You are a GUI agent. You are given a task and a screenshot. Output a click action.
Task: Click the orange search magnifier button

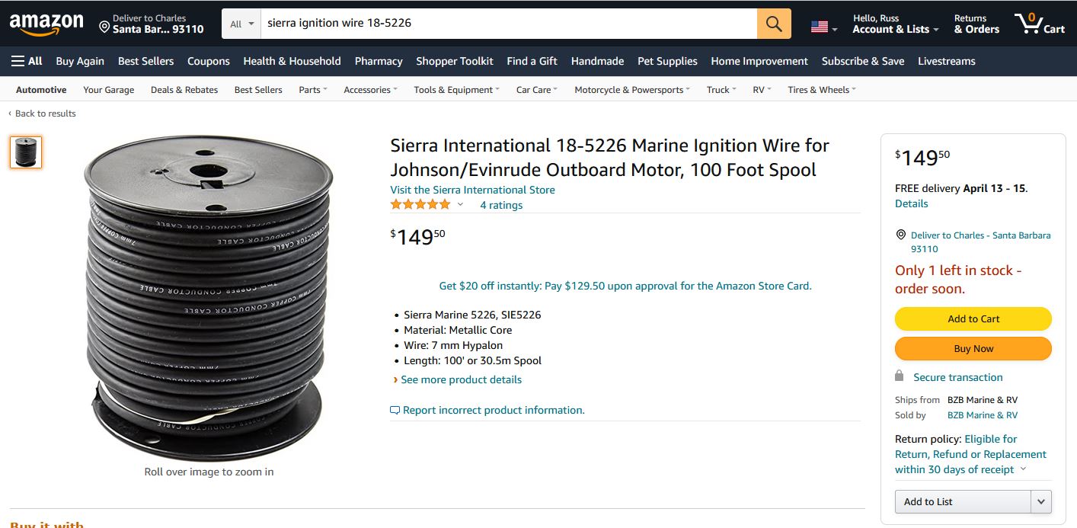(x=774, y=24)
